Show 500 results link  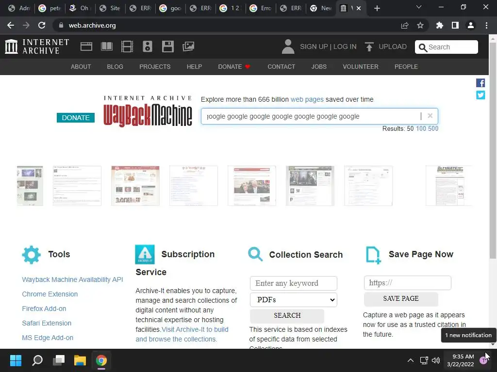[x=433, y=129]
